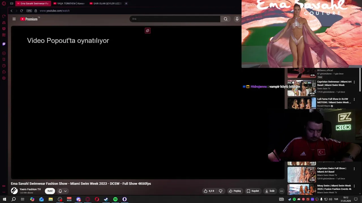Open notification bell preferences dropdown
Image resolution: width=362 pixels, height=203 pixels.
[63, 191]
